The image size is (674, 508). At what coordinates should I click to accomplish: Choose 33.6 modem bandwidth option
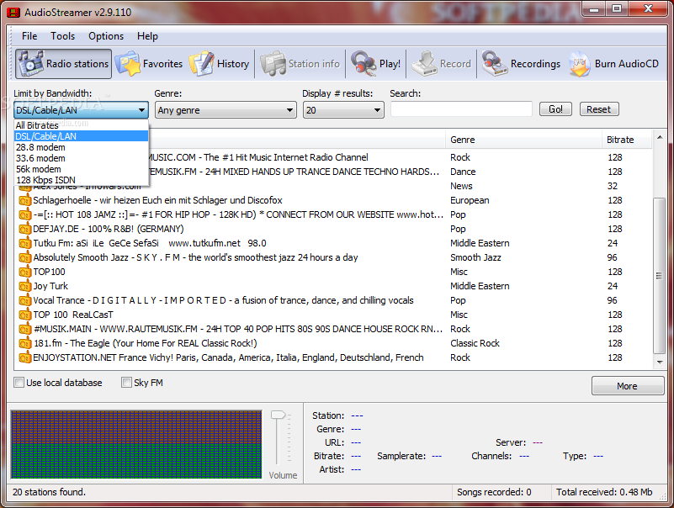pyautogui.click(x=82, y=158)
